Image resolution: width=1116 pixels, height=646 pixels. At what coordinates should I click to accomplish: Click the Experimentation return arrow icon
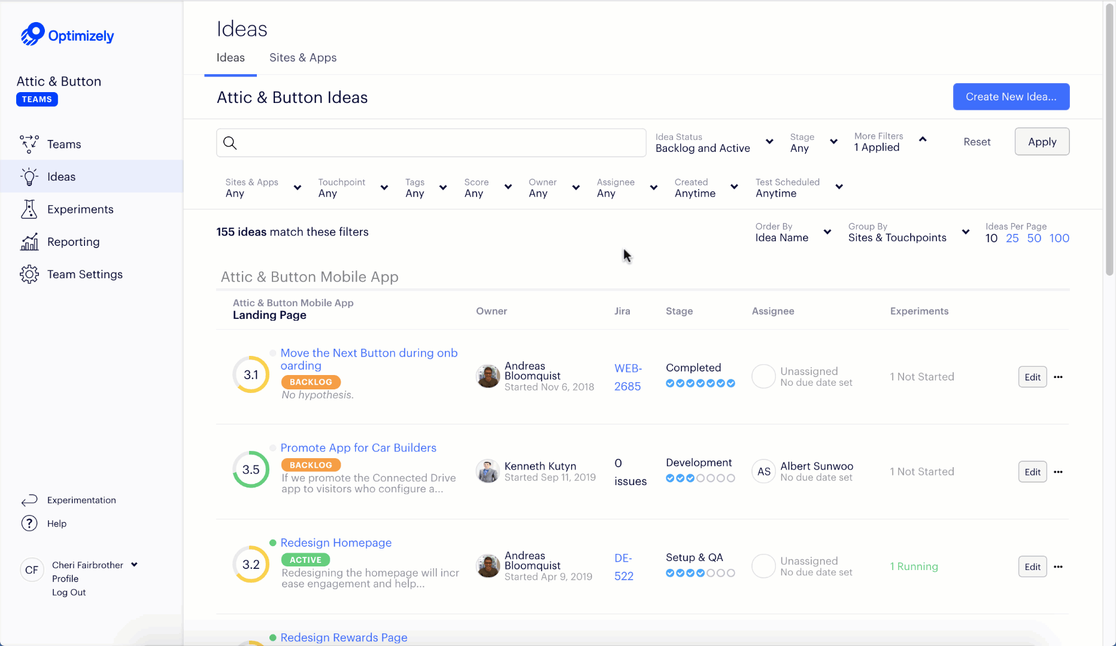point(29,500)
